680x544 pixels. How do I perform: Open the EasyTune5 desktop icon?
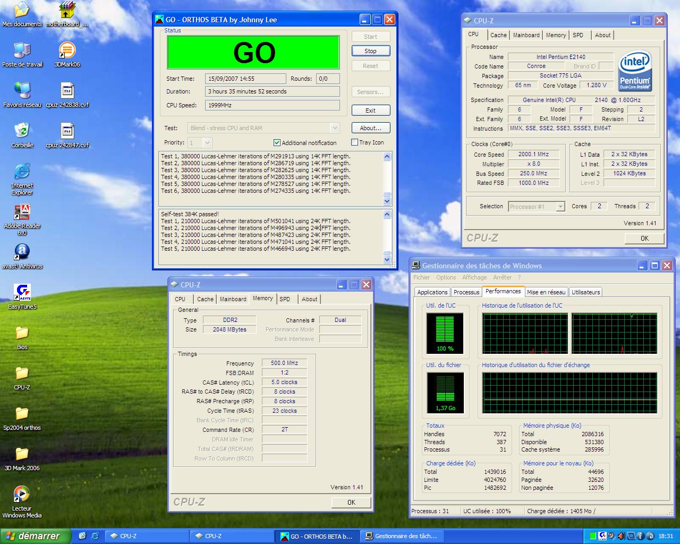click(22, 293)
